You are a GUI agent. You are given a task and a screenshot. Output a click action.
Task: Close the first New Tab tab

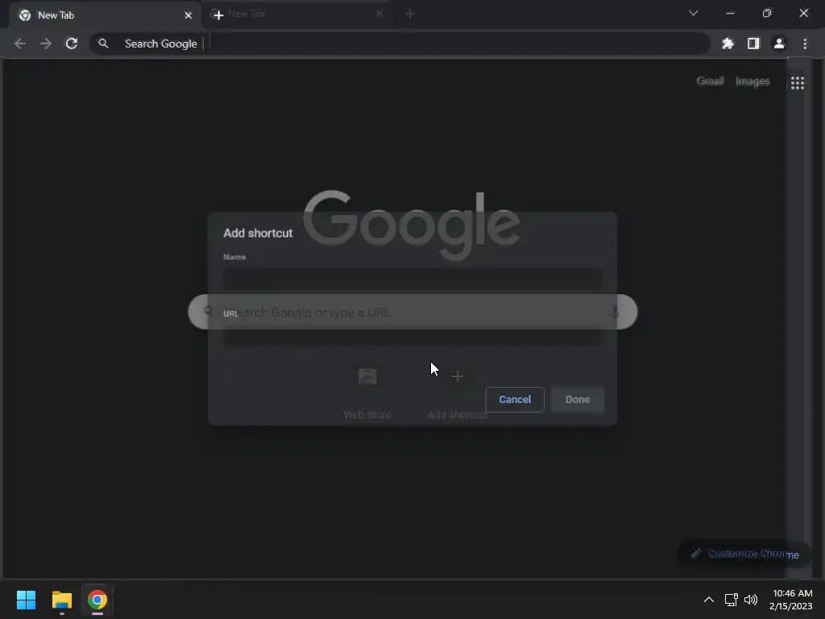tap(188, 15)
